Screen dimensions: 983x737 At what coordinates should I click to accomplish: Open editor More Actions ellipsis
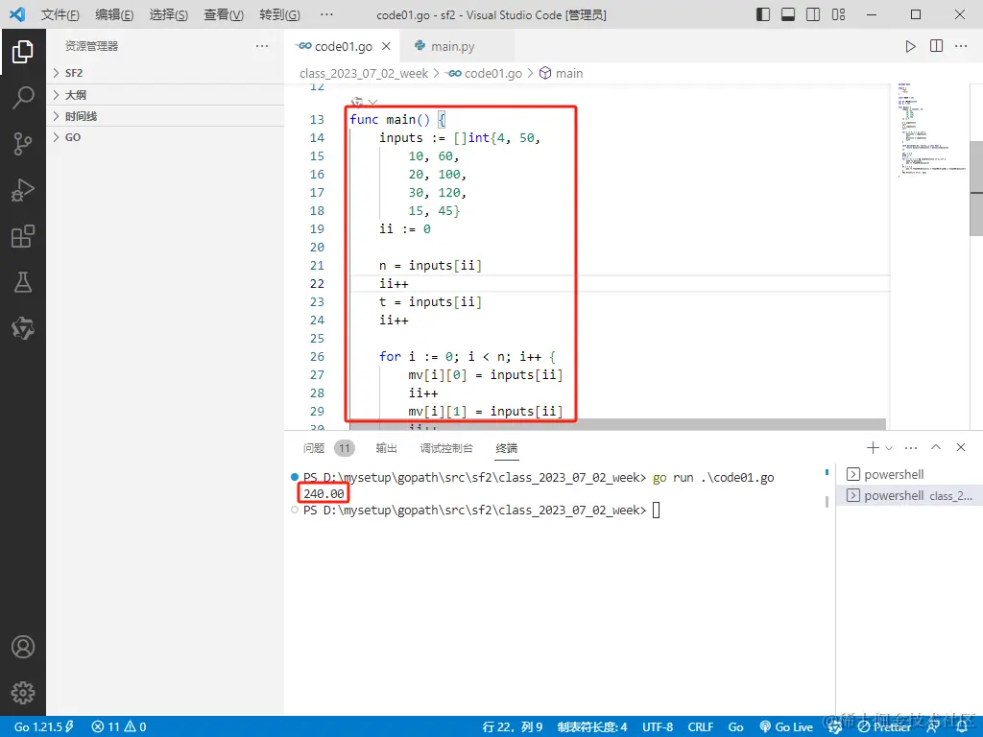coord(960,46)
